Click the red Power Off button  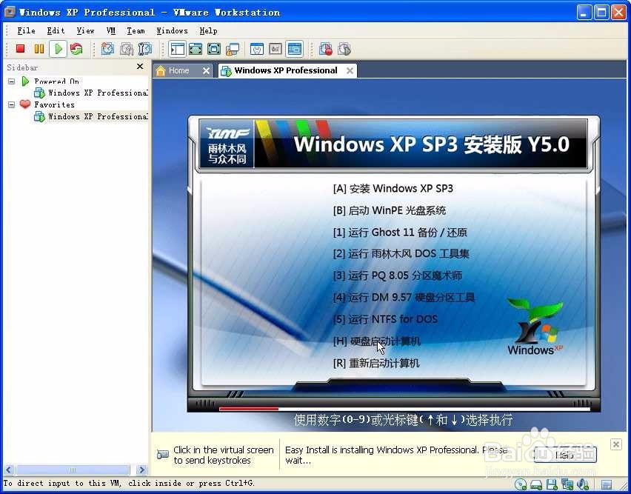click(20, 49)
